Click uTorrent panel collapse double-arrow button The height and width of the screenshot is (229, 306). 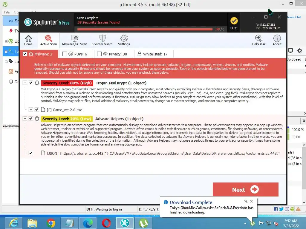point(304,121)
